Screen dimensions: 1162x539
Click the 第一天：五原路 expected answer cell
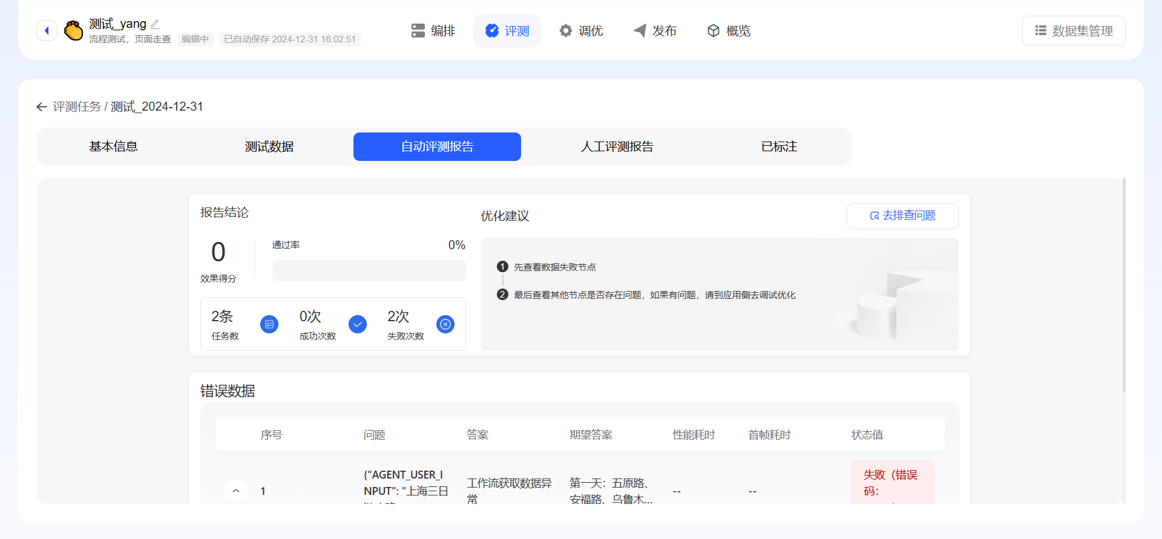point(611,491)
